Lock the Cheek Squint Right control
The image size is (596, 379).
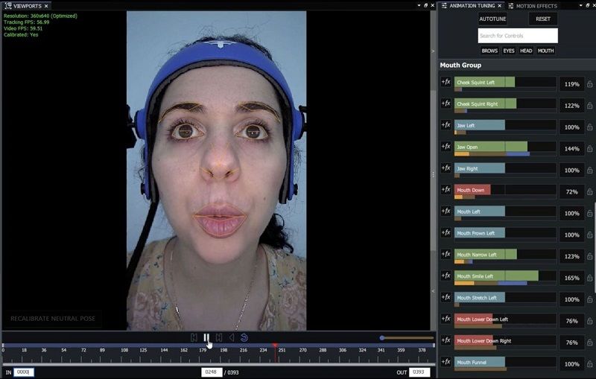click(x=589, y=106)
